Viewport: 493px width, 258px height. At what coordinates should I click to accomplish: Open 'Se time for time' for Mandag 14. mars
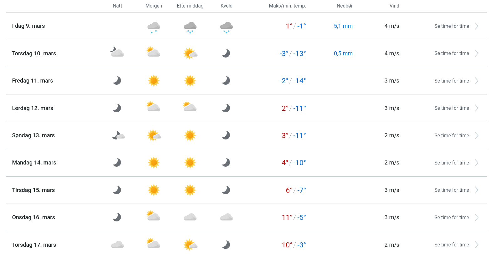pos(451,163)
